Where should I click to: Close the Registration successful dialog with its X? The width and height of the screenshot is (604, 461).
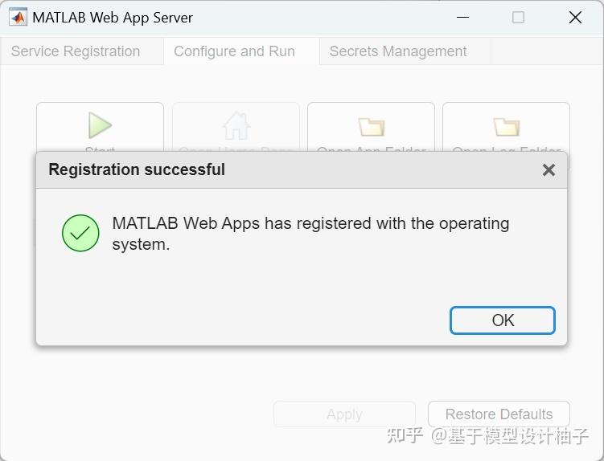pos(549,169)
